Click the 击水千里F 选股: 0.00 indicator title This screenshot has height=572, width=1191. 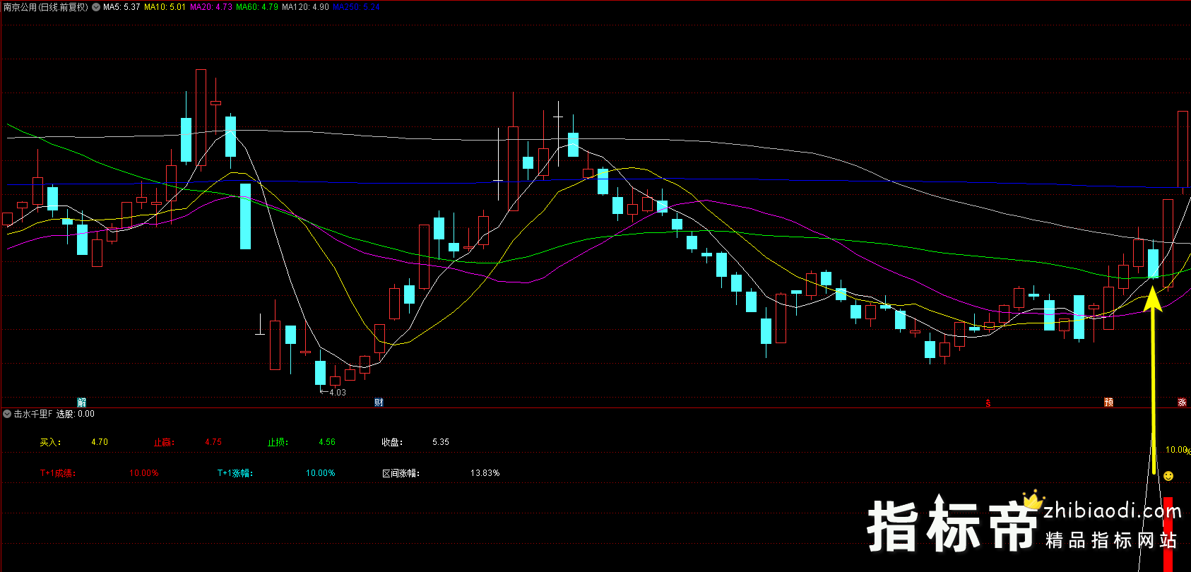click(54, 414)
